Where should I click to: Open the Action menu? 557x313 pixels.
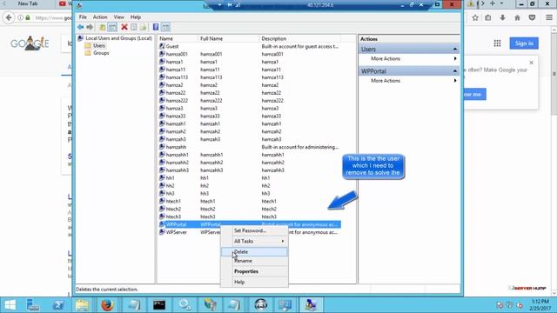100,17
